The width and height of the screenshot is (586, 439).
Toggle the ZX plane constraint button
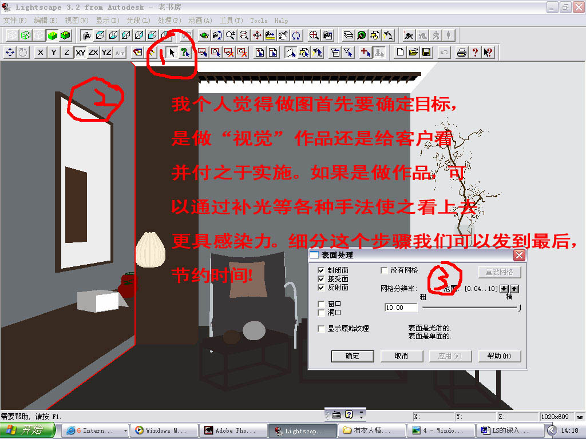(x=93, y=53)
